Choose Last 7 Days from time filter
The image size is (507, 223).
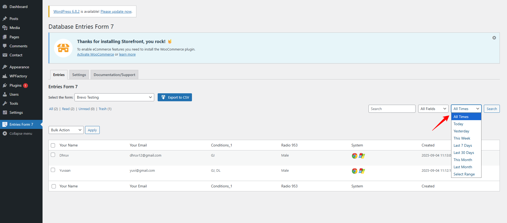coord(463,145)
